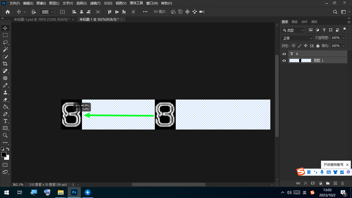The image size is (352, 198).
Task: Click the Clone Stamp tool
Action: (5, 92)
